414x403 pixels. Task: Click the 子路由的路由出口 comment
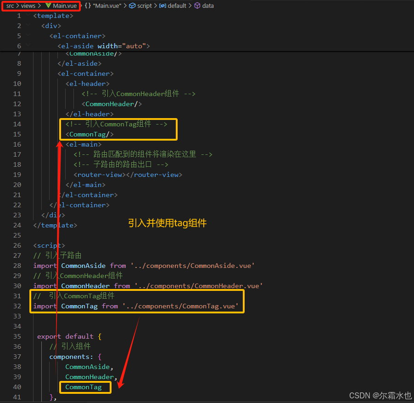click(x=121, y=165)
